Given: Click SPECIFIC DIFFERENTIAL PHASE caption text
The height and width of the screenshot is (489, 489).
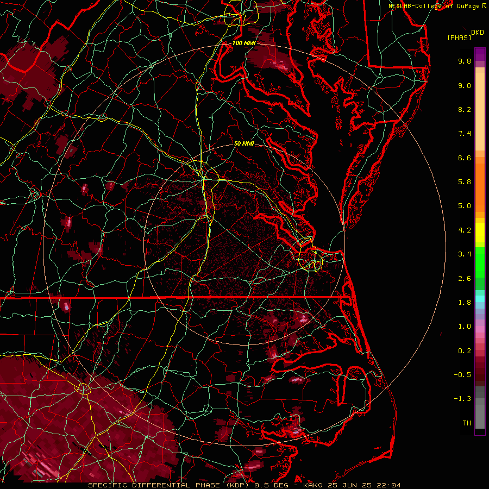Looking at the screenshot, I should coord(153,485).
